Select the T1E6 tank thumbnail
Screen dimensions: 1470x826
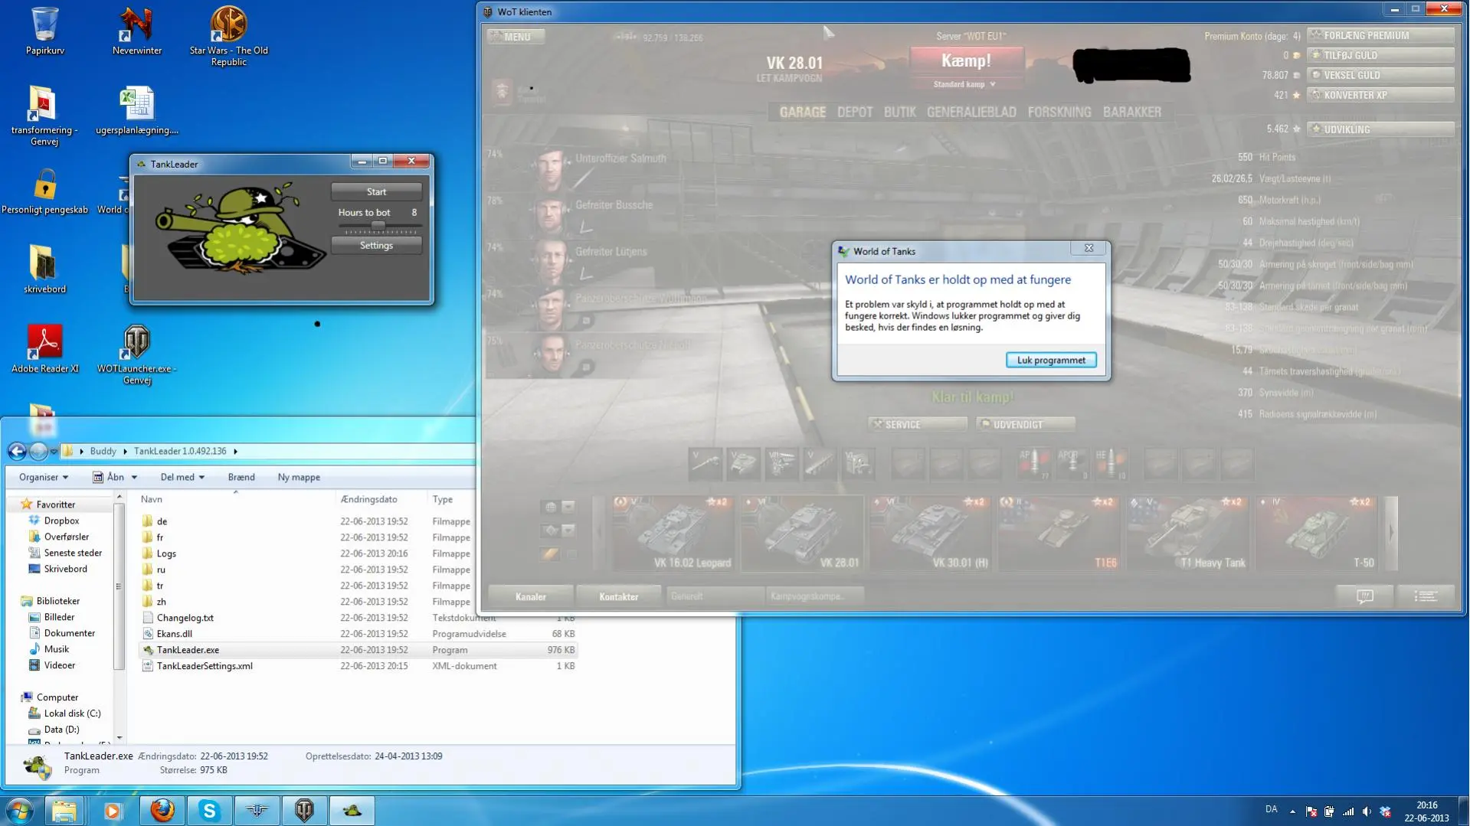[1058, 534]
